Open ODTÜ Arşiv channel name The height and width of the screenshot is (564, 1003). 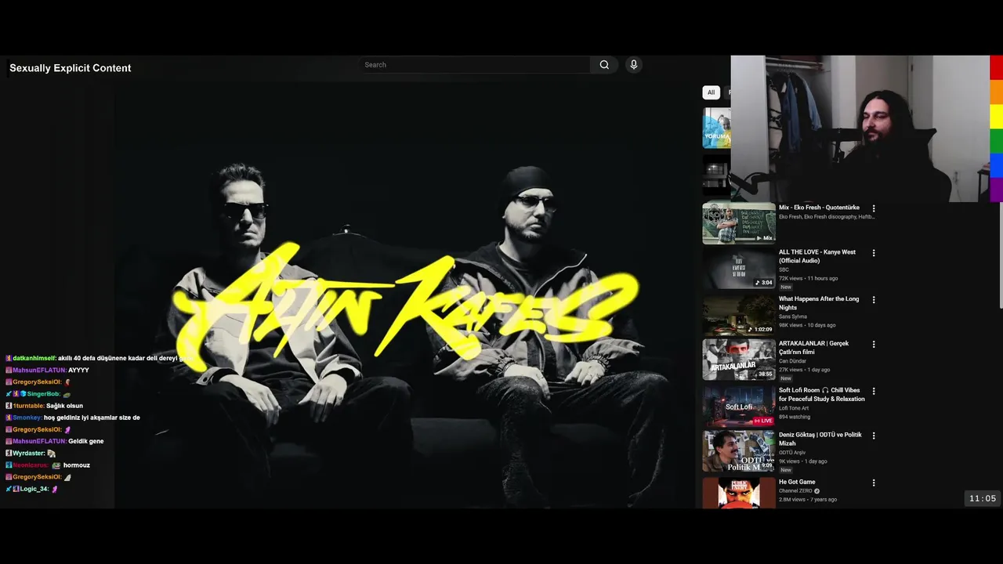coord(792,452)
